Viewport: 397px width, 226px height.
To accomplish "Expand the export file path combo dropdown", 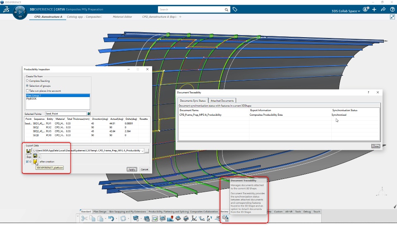I will 143,151.
